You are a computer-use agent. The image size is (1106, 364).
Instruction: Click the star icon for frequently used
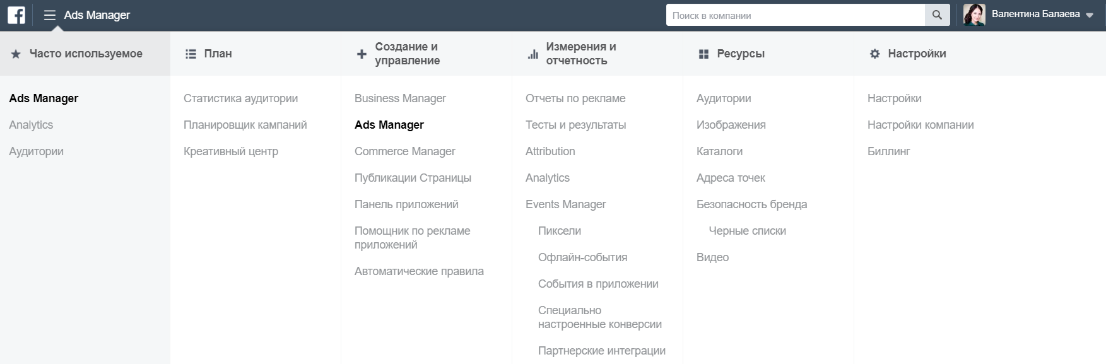16,54
